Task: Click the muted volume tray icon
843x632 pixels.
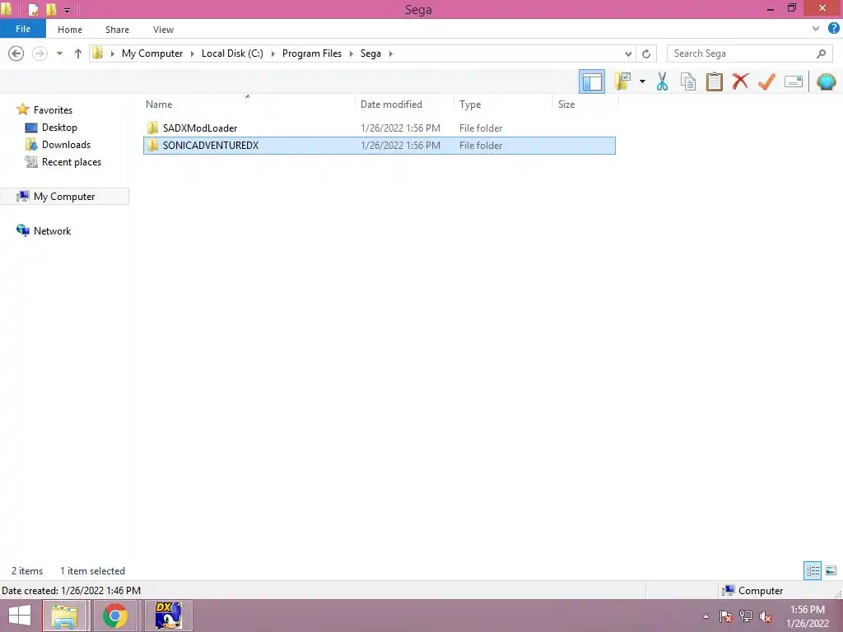Action: tap(765, 616)
